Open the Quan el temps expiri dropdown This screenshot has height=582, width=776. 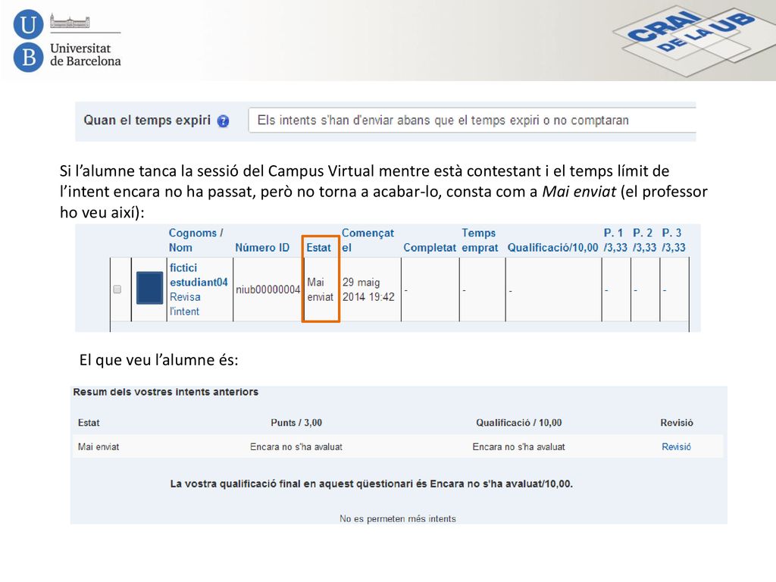pyautogui.click(x=471, y=120)
